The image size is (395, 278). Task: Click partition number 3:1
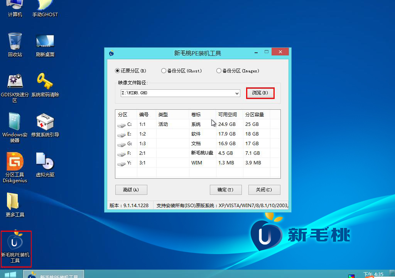point(142,163)
